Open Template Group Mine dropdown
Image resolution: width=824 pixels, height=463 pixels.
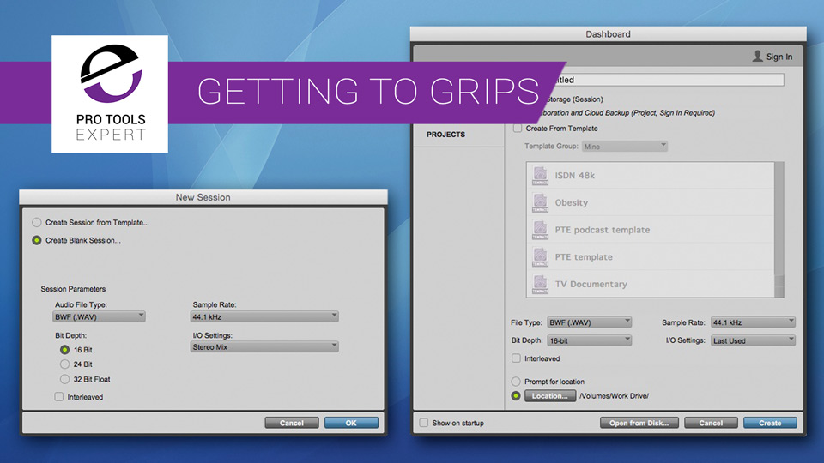click(x=624, y=147)
